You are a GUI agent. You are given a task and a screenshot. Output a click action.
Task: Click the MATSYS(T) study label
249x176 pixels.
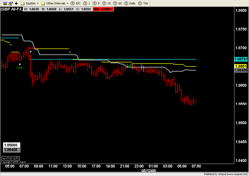click(11, 159)
